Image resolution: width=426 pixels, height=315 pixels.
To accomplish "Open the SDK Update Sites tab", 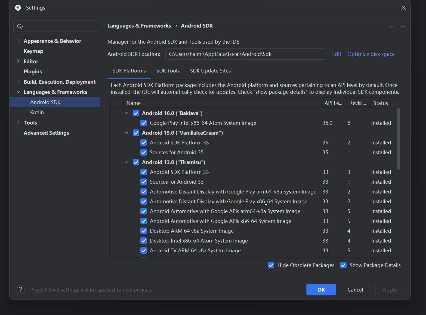I will [x=210, y=71].
